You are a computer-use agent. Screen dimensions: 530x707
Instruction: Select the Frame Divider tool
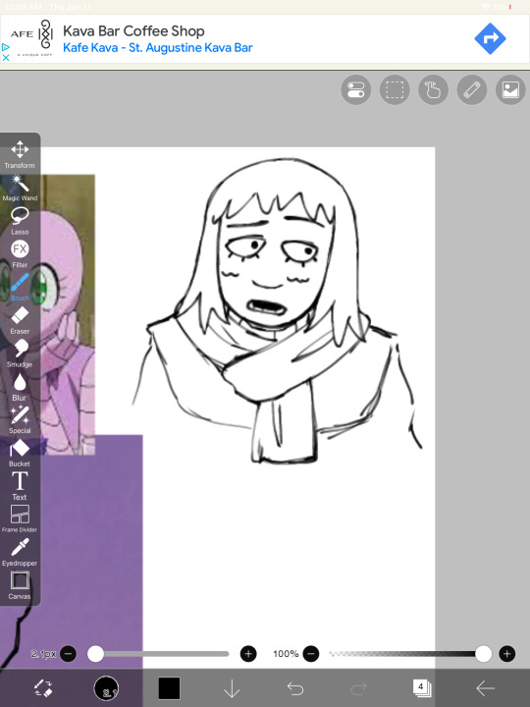coord(20,519)
